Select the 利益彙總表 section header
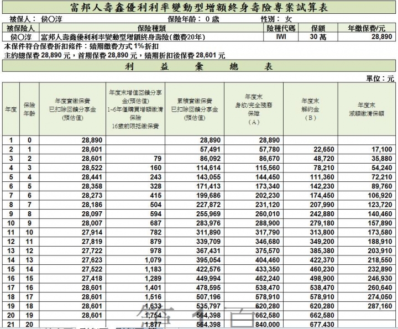 coord(199,66)
